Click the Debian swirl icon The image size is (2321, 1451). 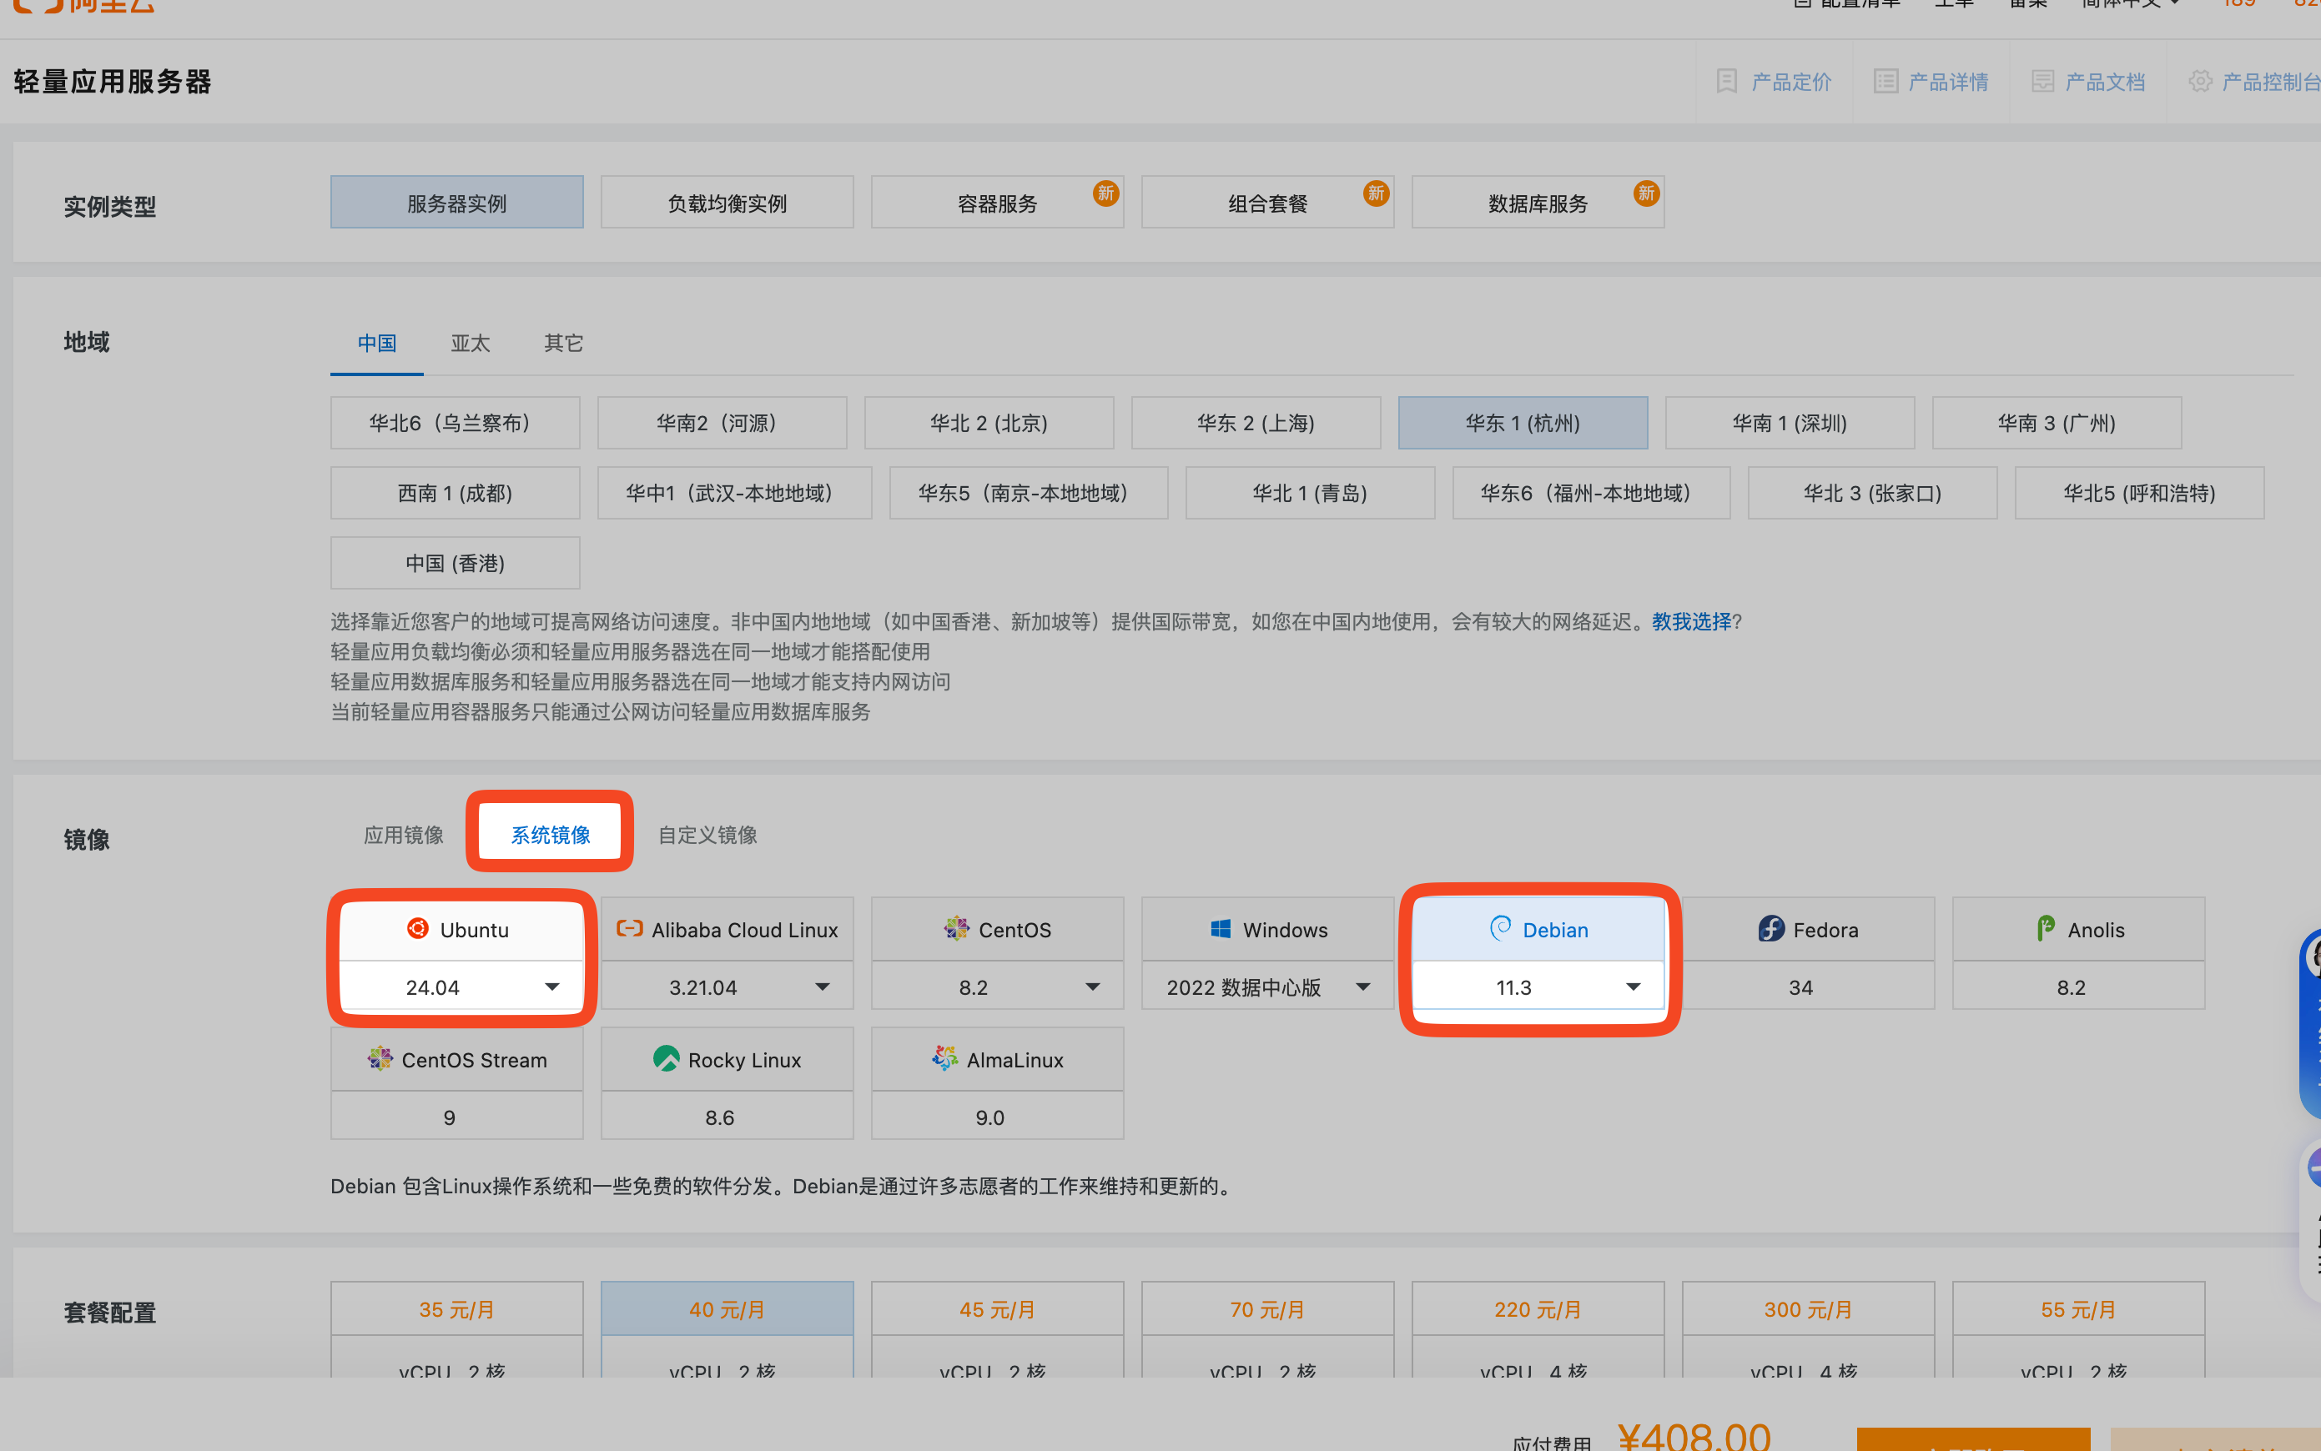point(1499,928)
